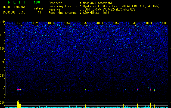Screen dimensions: 171x108
Task: Click the 1053 time marker
Action: [51, 23]
